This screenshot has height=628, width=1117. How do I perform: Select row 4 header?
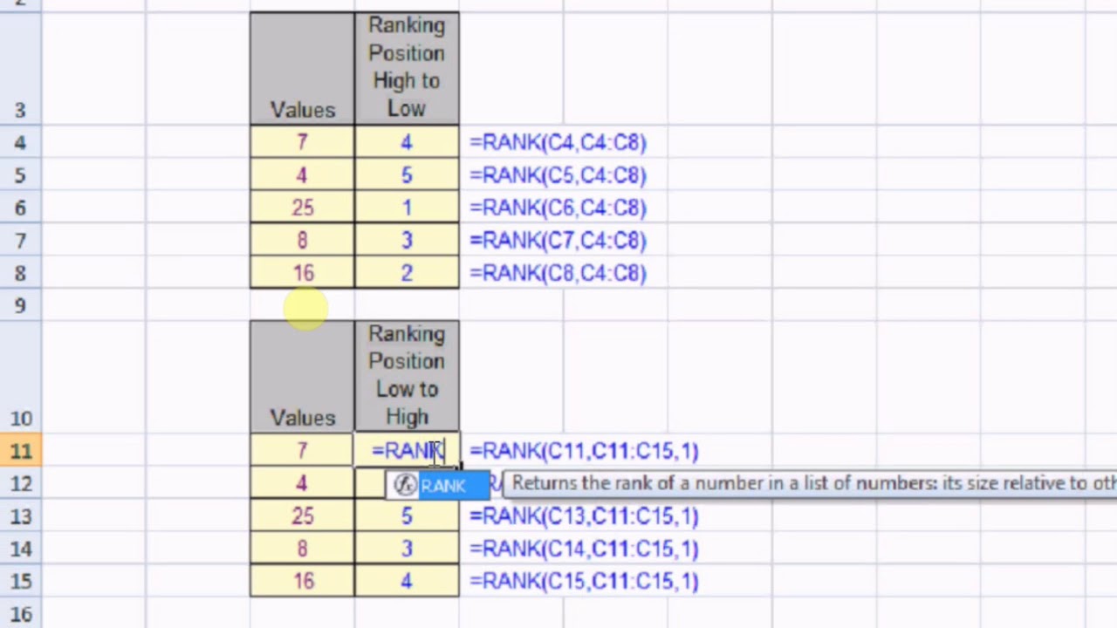(x=21, y=142)
